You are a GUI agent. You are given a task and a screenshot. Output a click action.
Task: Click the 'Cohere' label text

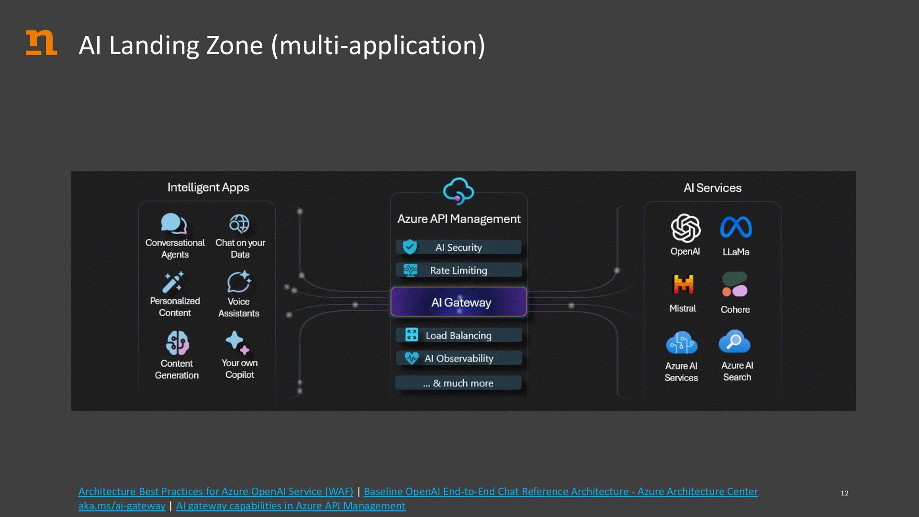point(735,310)
